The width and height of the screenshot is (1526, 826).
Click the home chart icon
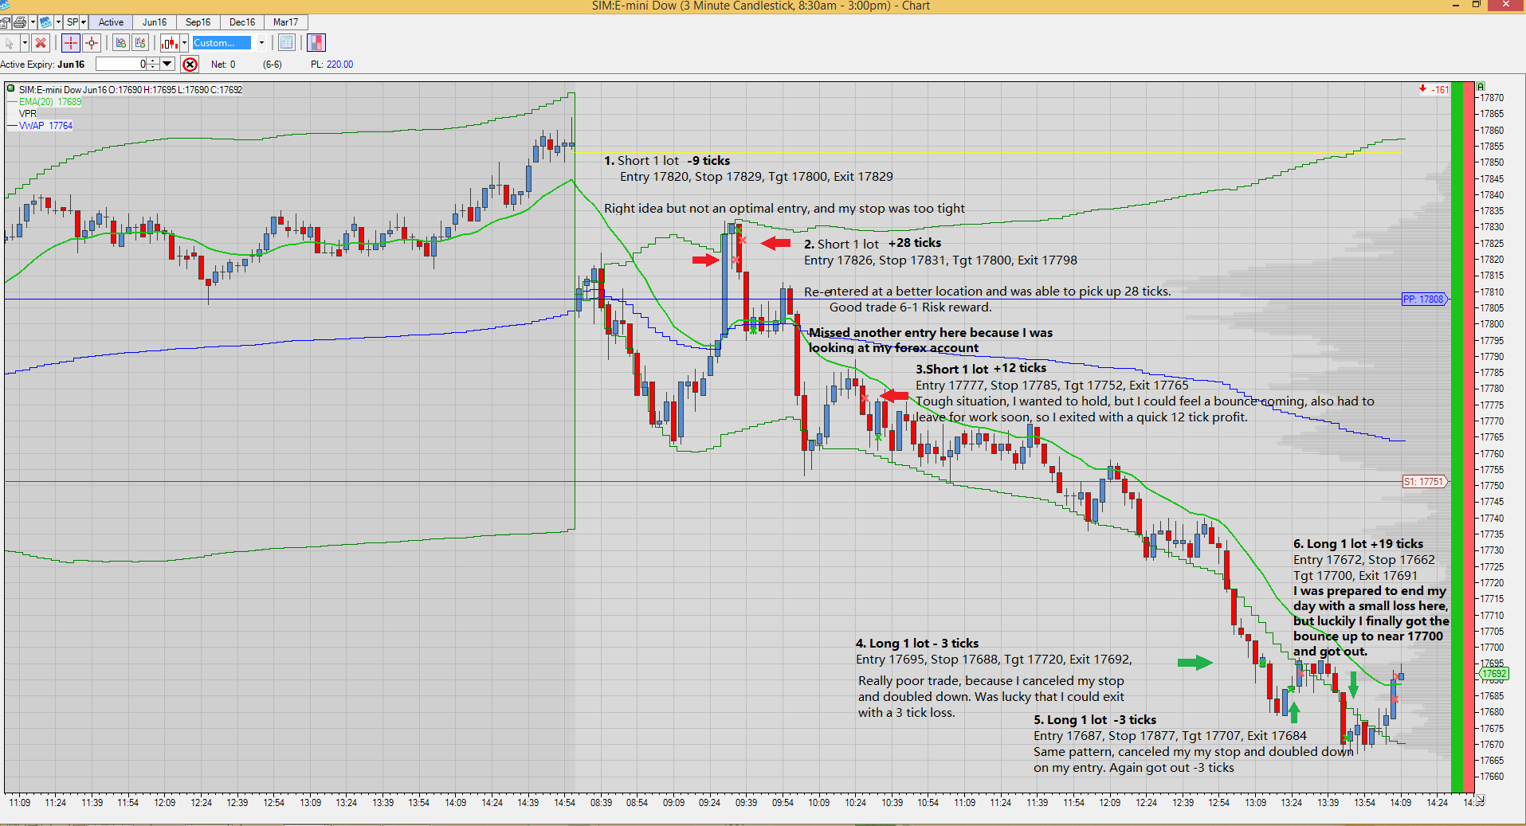click(x=5, y=22)
